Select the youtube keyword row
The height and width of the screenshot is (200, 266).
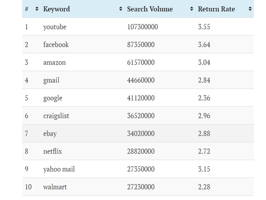pyautogui.click(x=138, y=27)
